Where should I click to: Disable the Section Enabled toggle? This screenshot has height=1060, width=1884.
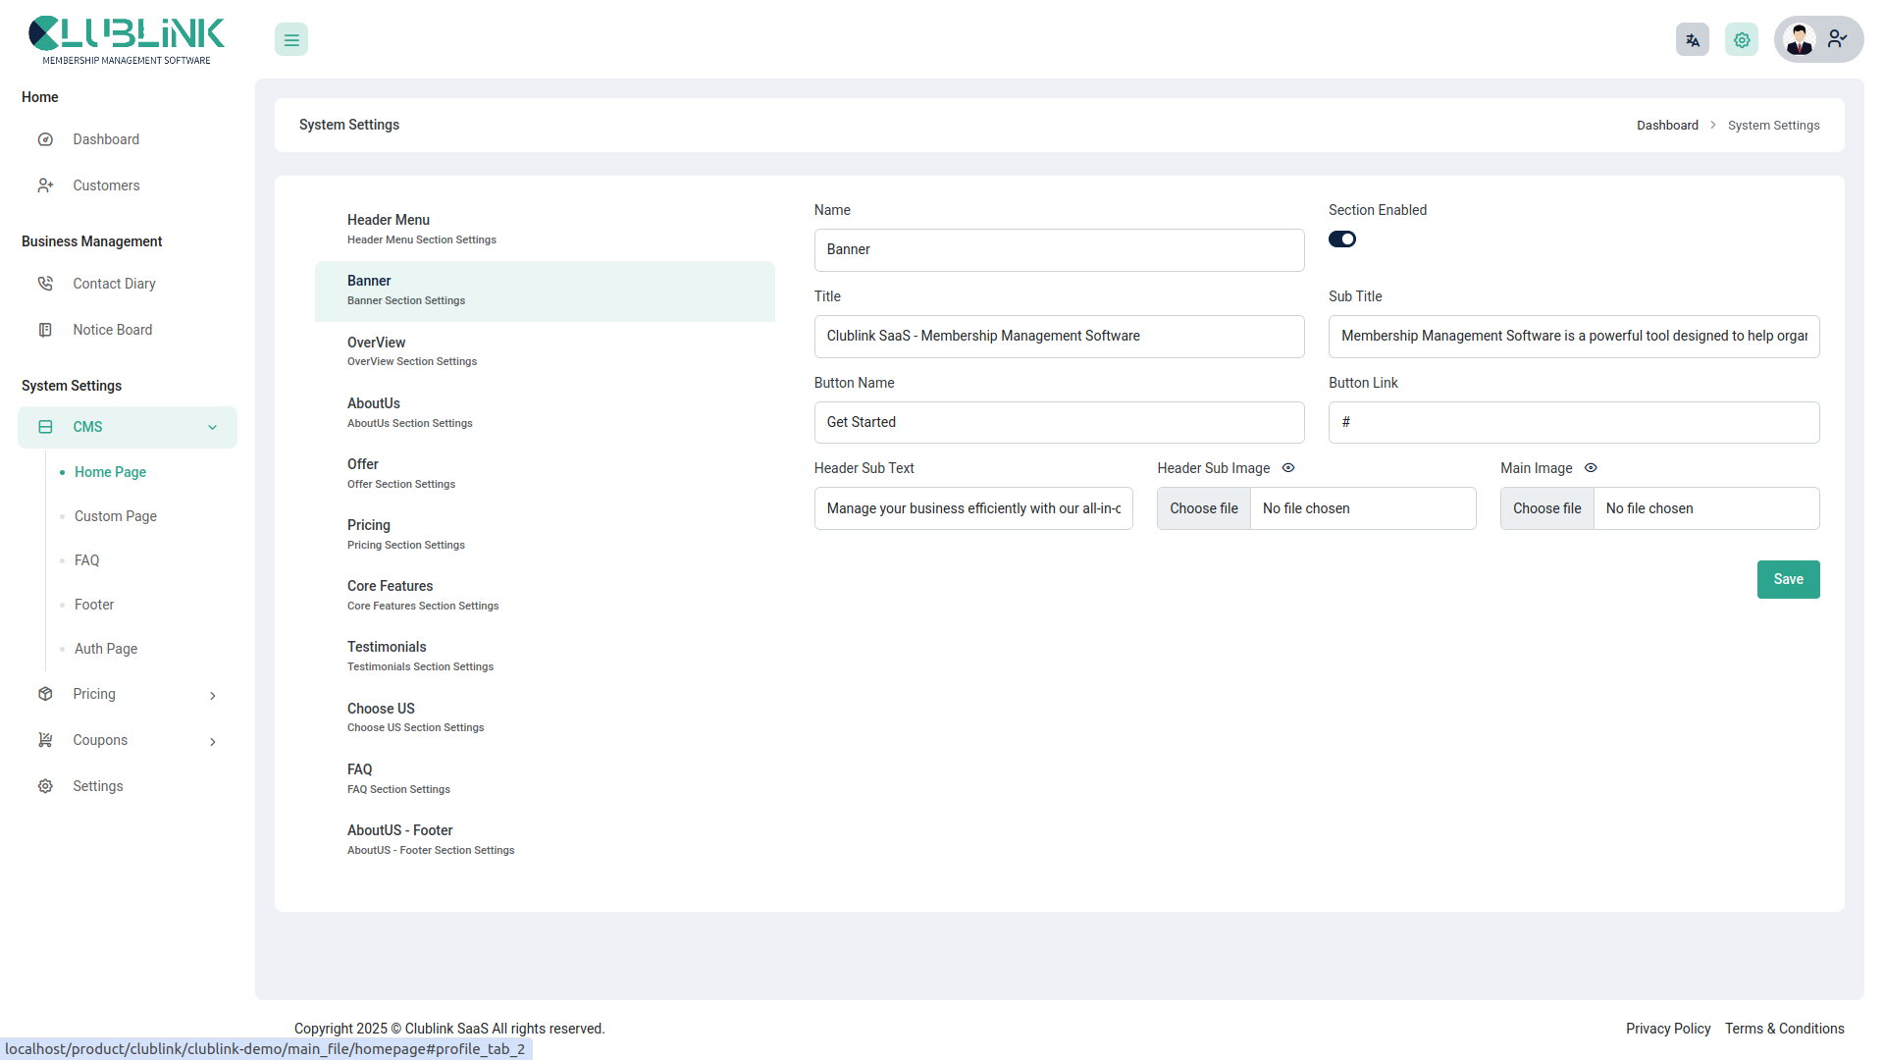click(1342, 238)
